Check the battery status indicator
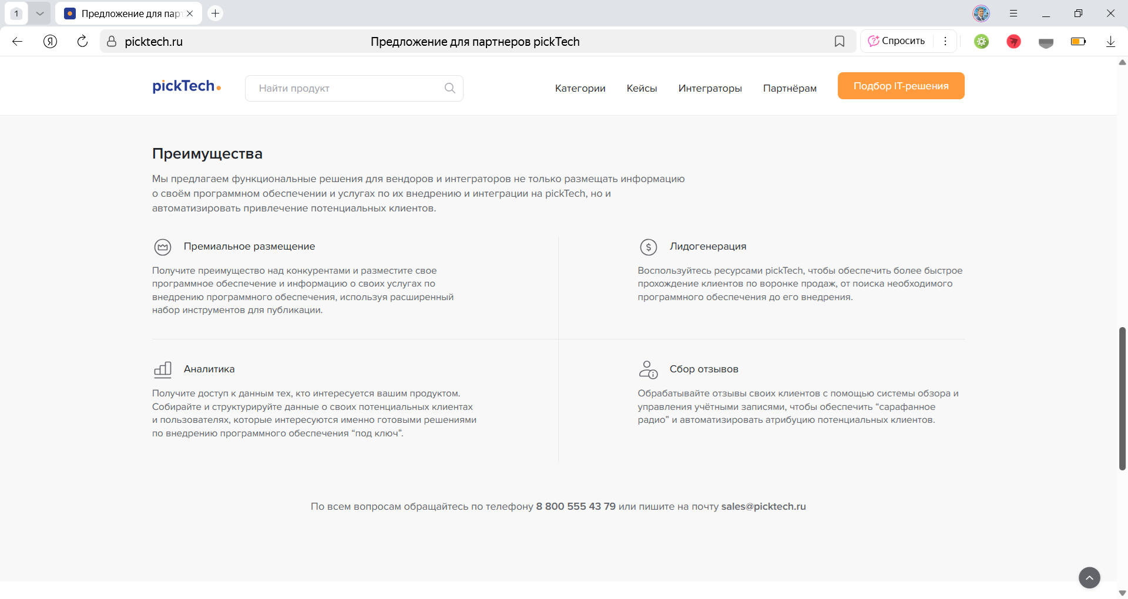1128x599 pixels. tap(1078, 41)
